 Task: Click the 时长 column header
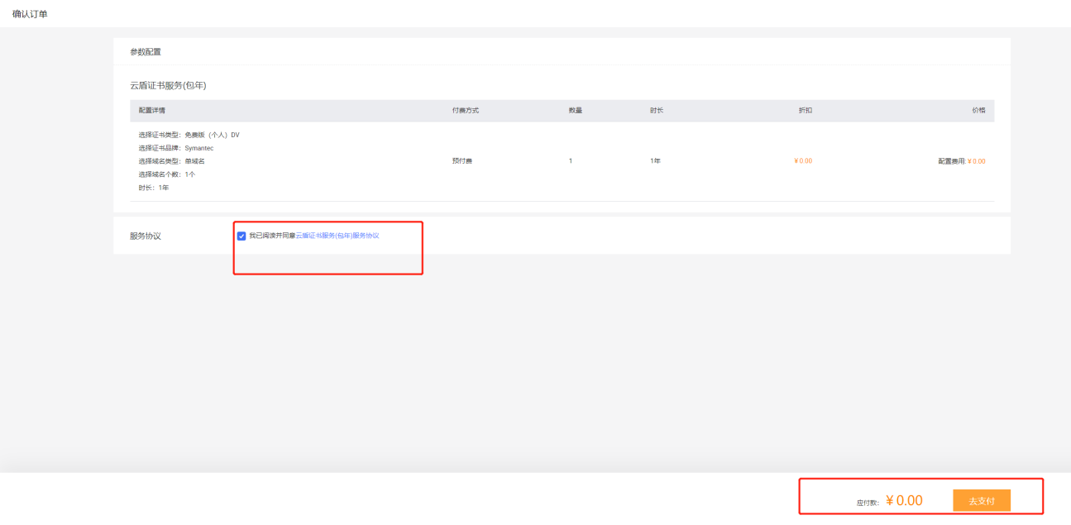[657, 111]
